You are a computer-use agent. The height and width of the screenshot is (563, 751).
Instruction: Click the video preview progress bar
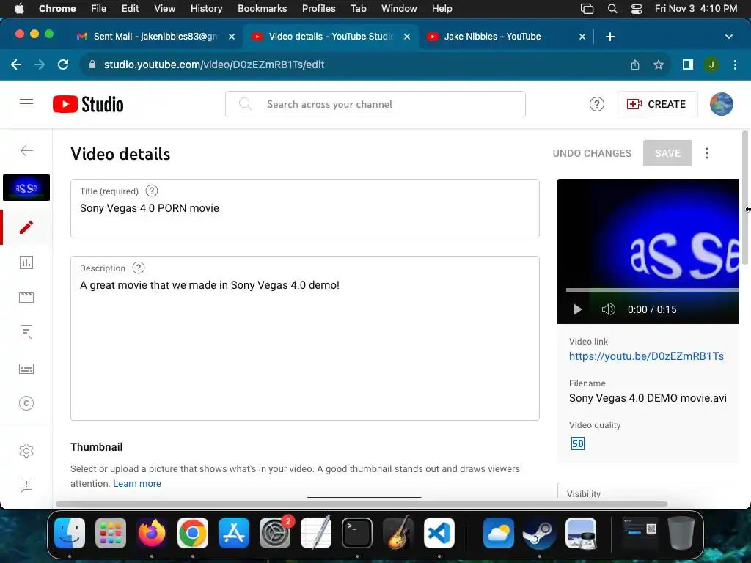point(652,290)
